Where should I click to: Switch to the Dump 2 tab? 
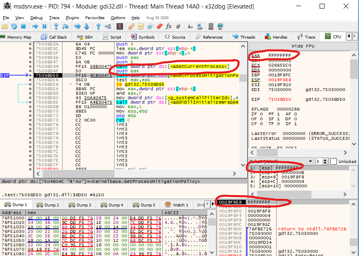click(x=52, y=205)
